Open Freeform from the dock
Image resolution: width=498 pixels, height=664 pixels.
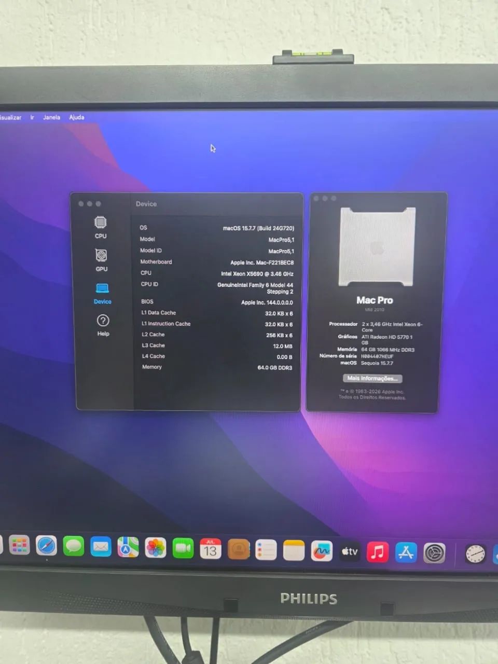pos(322,551)
